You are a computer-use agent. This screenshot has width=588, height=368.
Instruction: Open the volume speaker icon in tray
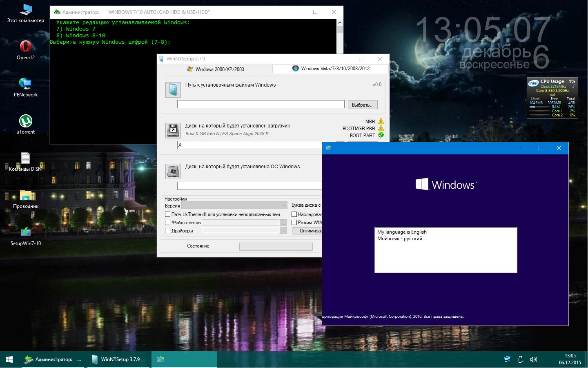click(533, 359)
